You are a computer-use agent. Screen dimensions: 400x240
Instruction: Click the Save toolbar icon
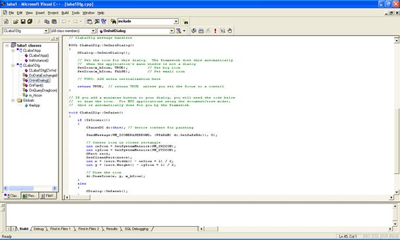coord(23,22)
